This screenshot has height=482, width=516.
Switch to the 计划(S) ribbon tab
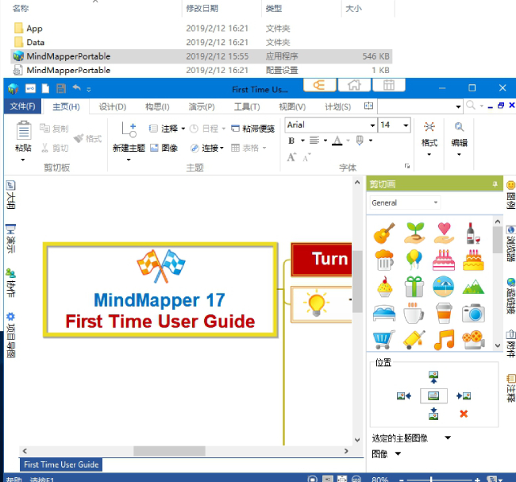tap(337, 106)
